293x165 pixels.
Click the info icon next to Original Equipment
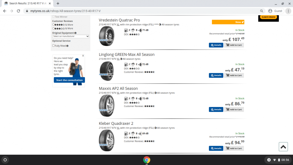[76, 33]
